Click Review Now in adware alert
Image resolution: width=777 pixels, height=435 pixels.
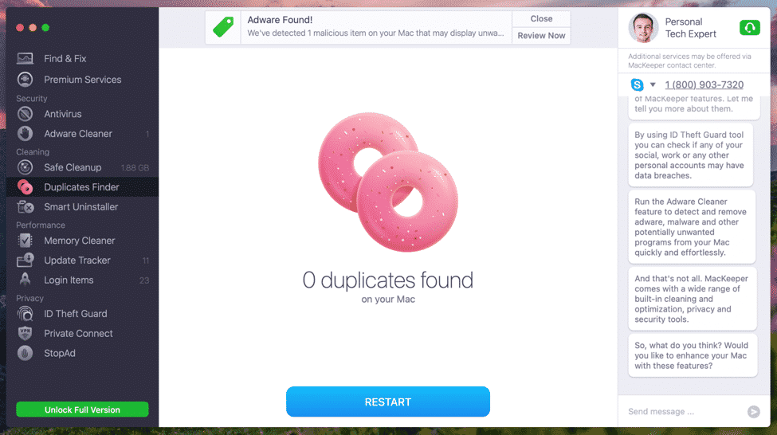point(541,36)
